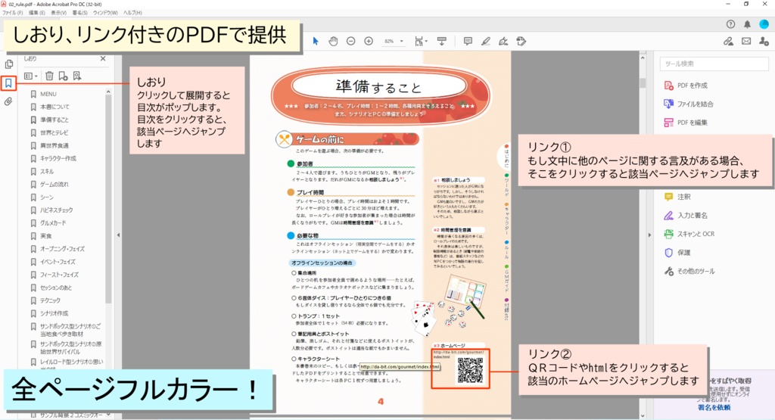Open the PDFを作成 tool
The height and width of the screenshot is (420, 775).
686,86
